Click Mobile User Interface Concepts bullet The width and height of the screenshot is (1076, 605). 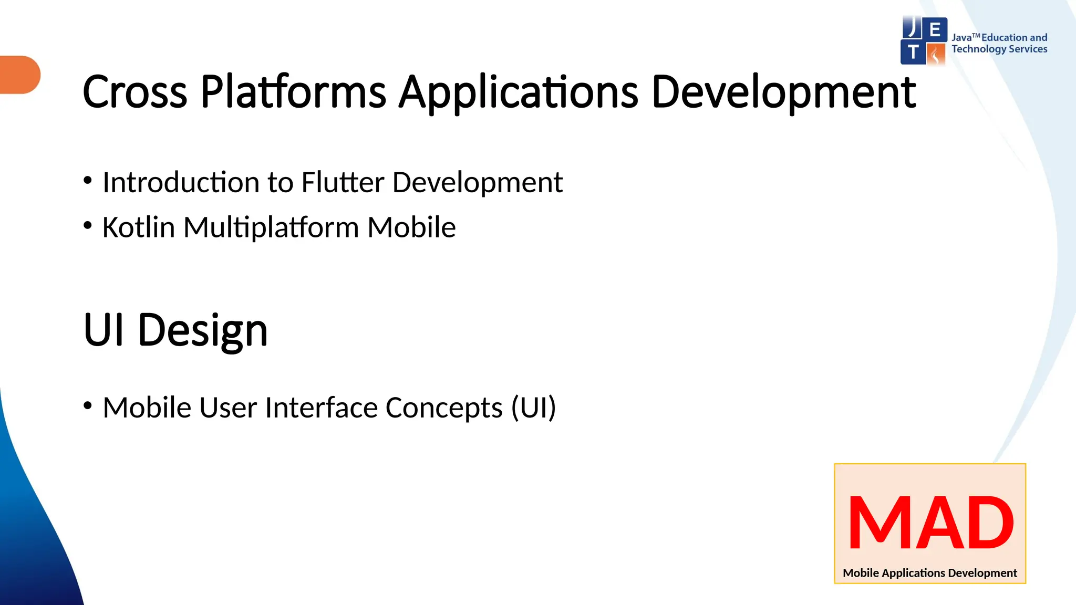(x=329, y=408)
